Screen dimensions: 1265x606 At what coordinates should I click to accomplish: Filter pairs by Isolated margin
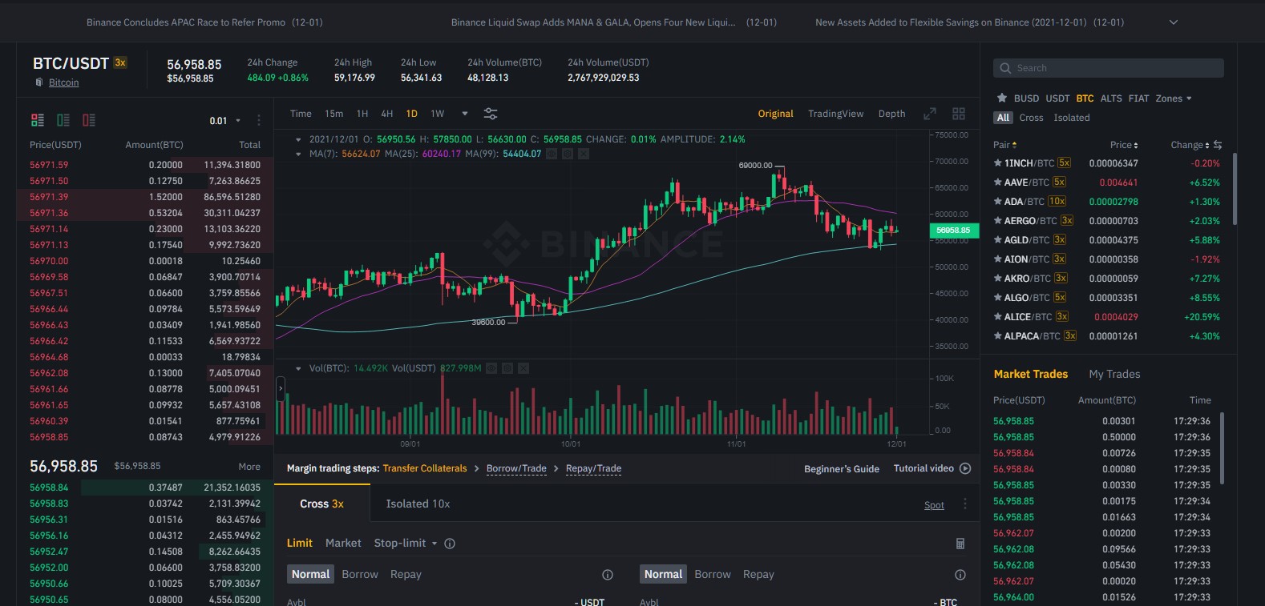1072,118
